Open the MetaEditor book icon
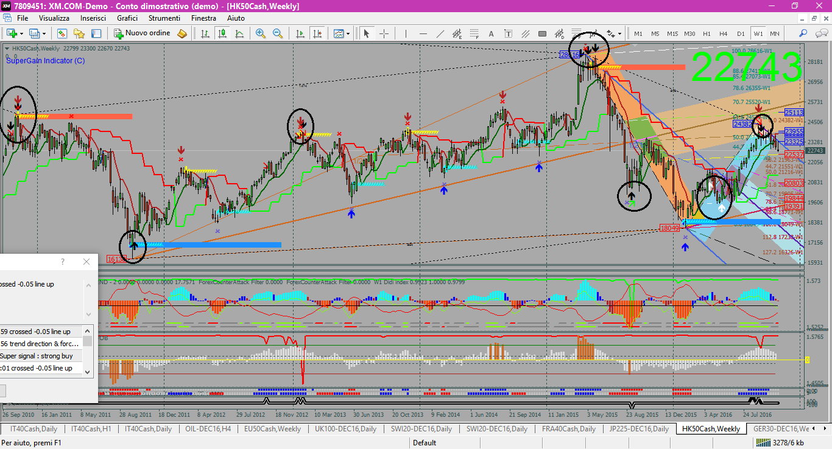The image size is (832, 449). click(x=182, y=33)
